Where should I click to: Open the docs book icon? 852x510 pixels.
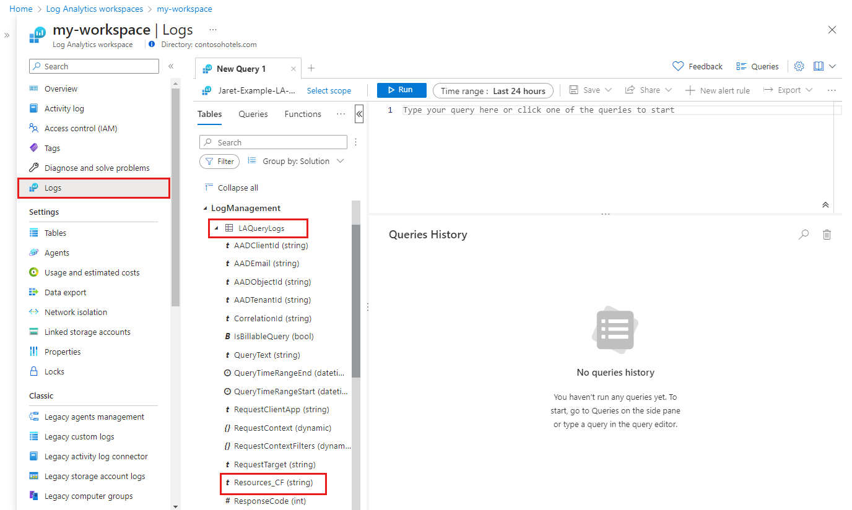pos(819,66)
